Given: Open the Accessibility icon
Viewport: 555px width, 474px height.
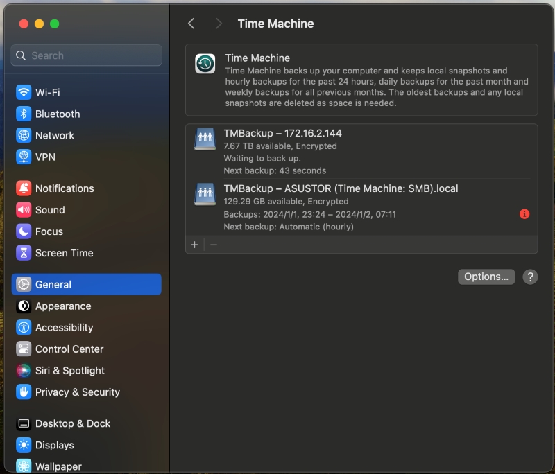Looking at the screenshot, I should point(24,328).
